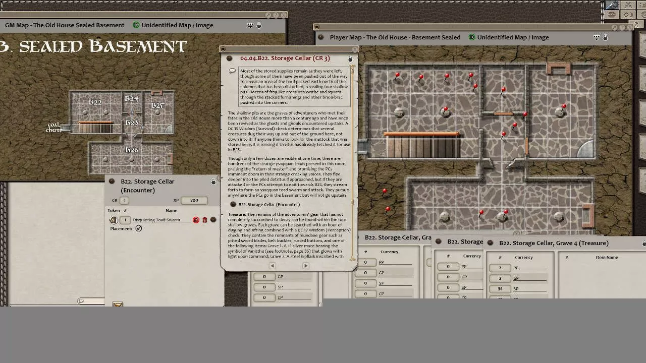Click the GP amount field in Grave 4 Treasure
This screenshot has width=646, height=363.
tap(500, 278)
